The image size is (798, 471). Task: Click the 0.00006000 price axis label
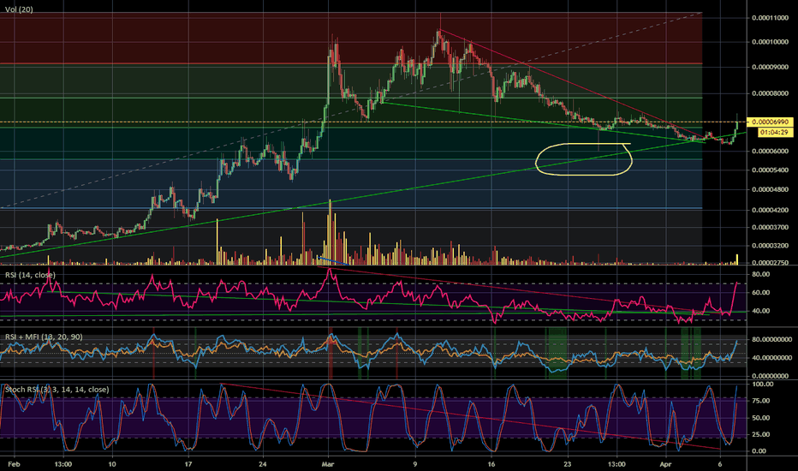(x=770, y=152)
